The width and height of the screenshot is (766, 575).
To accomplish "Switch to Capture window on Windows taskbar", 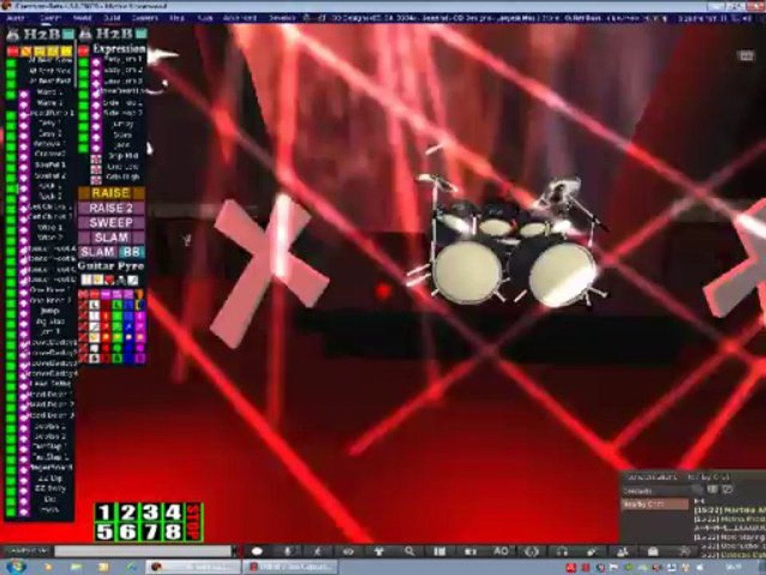I will 290,567.
